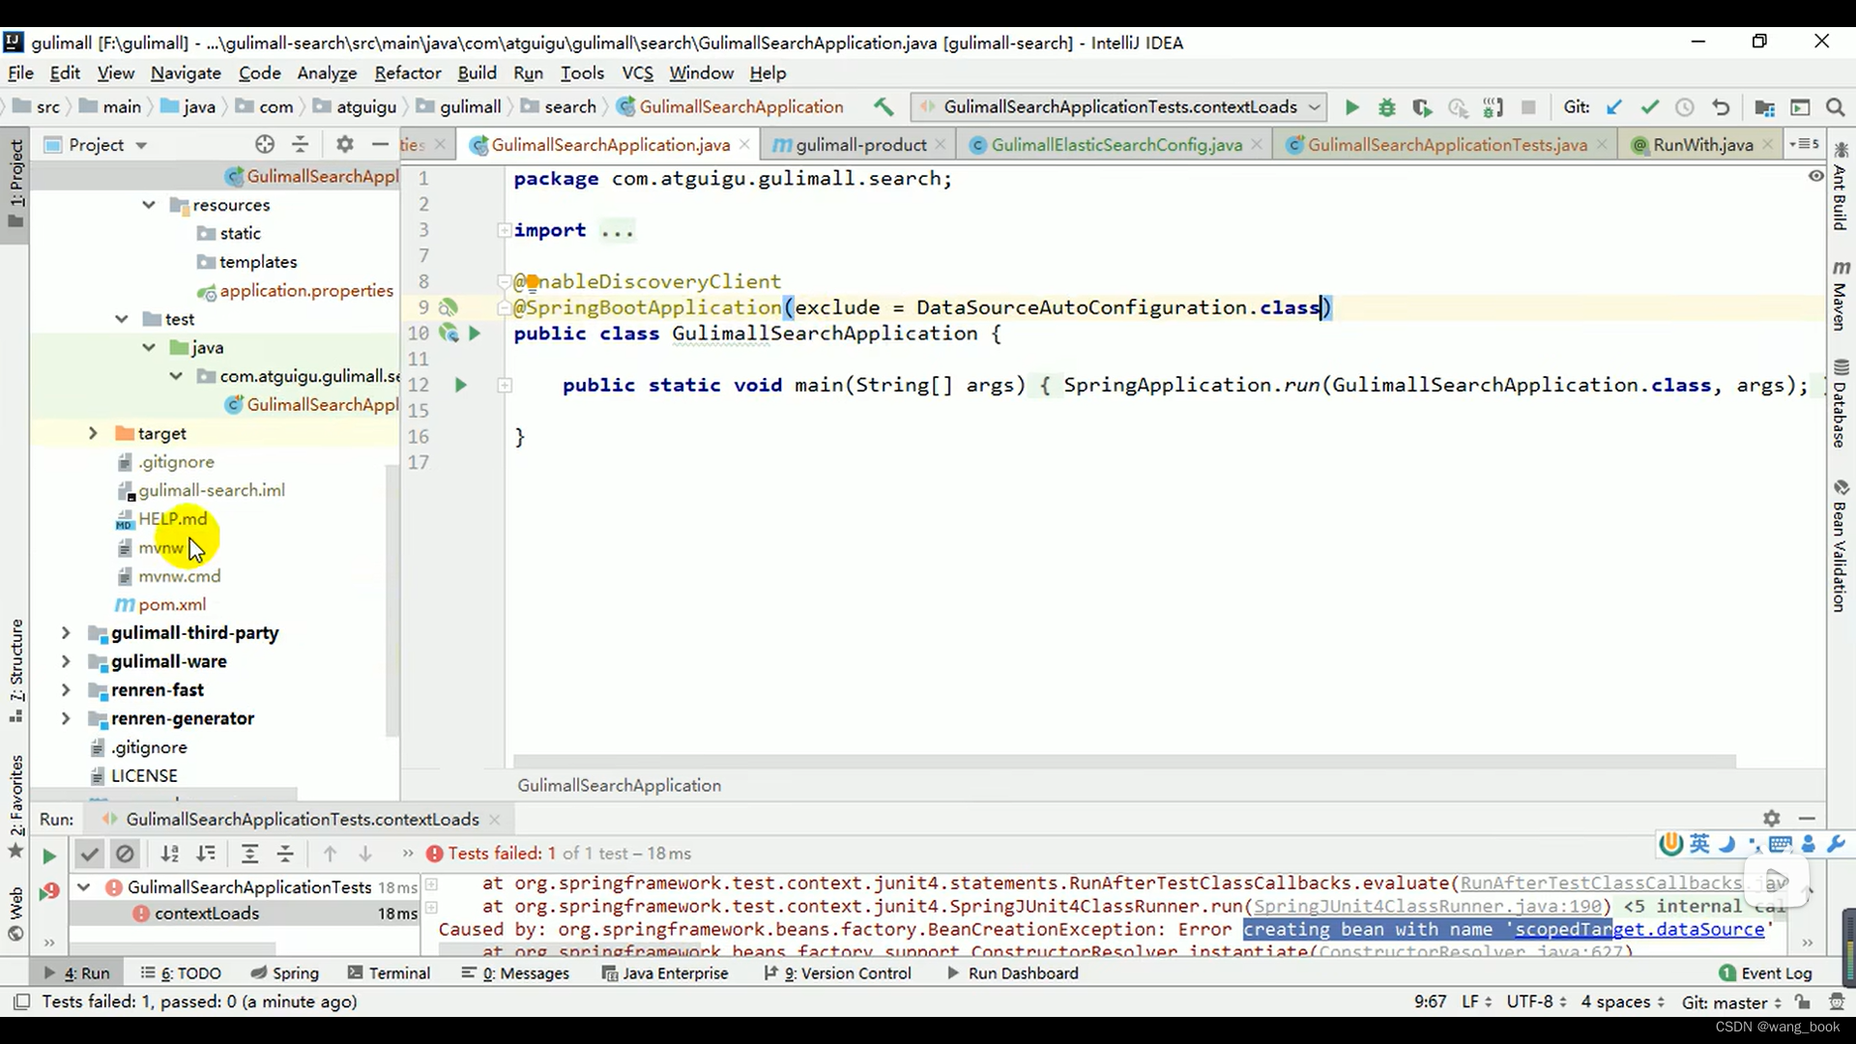Commit changes with Git green checkmark
This screenshot has height=1044, width=1856.
[x=1649, y=107]
